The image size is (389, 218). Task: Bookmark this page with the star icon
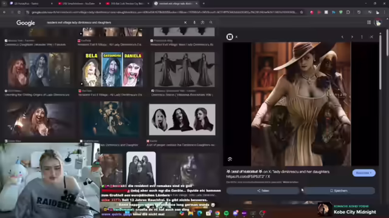(301, 12)
